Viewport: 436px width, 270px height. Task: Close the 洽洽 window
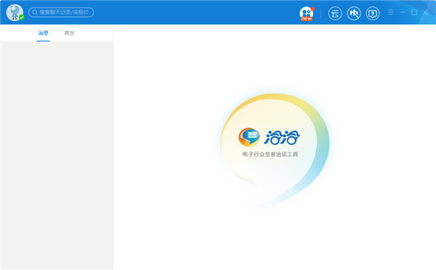425,12
